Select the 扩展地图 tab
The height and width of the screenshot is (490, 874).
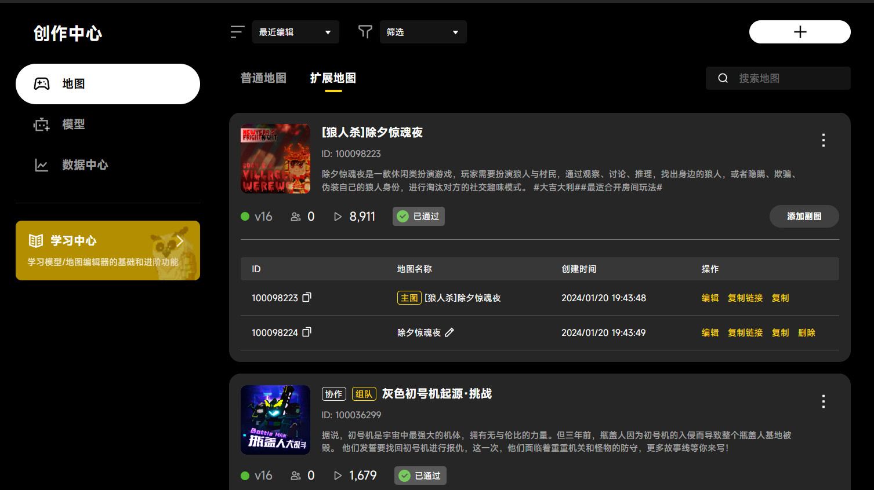click(x=333, y=78)
